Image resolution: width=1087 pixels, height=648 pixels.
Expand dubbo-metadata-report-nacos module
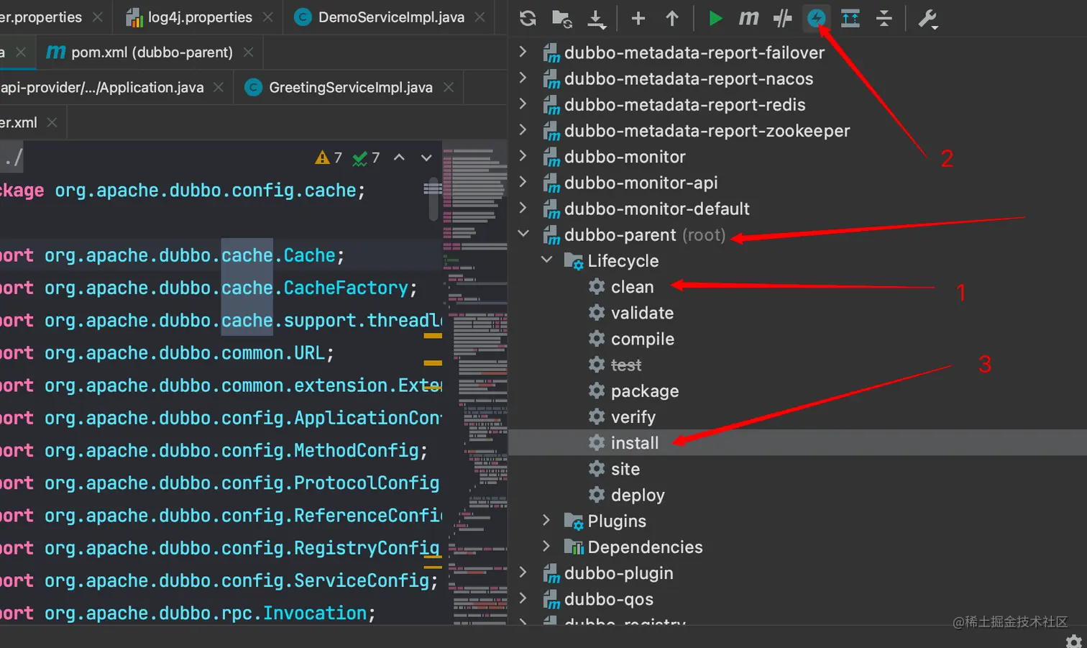523,78
